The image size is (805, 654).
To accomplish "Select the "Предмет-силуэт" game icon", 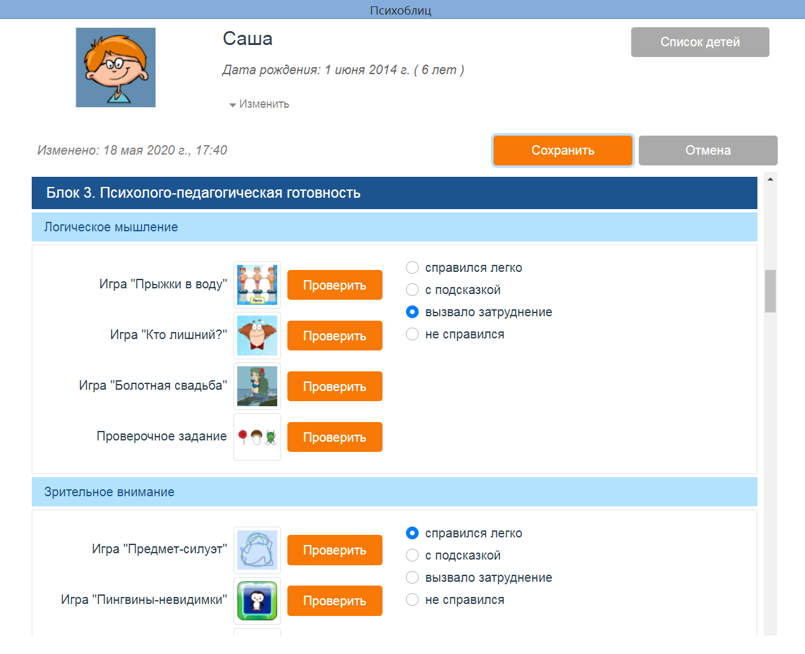I will [x=257, y=550].
